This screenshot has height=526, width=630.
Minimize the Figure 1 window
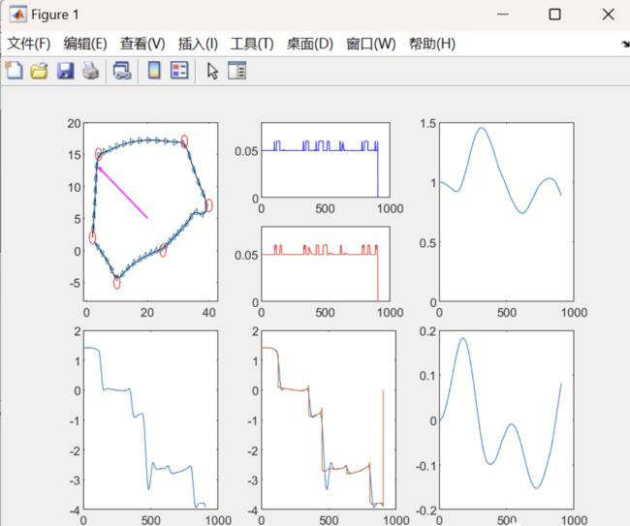503,15
